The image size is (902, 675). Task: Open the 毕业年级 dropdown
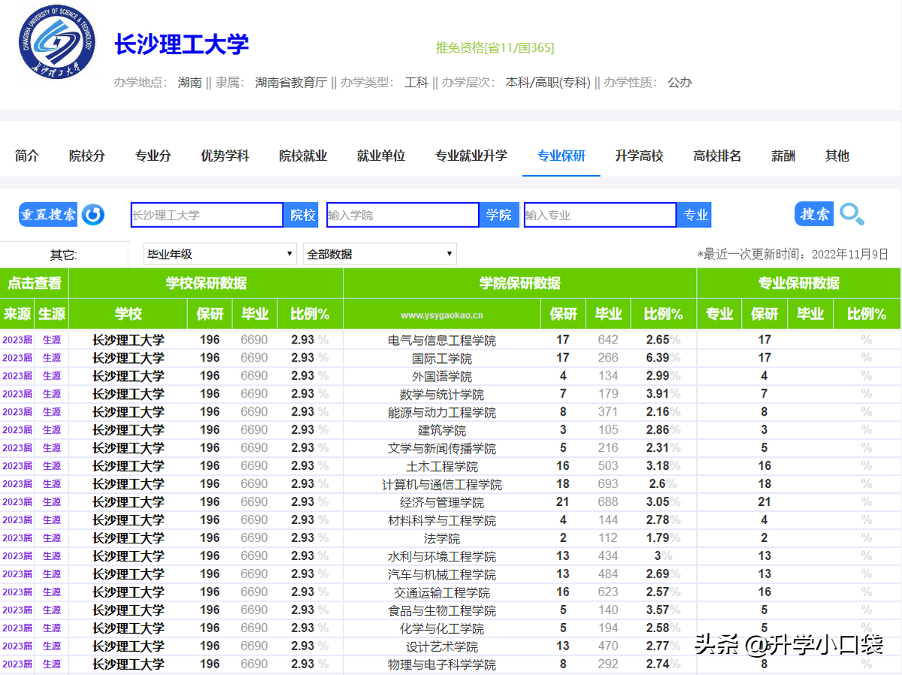(220, 254)
